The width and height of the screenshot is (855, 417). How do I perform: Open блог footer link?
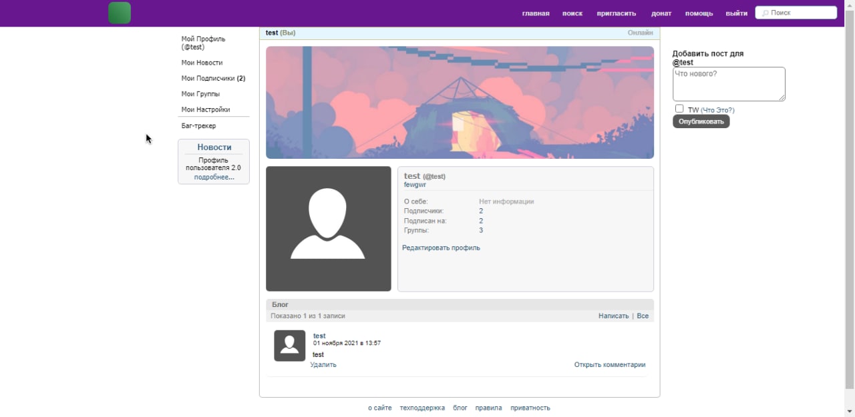460,408
